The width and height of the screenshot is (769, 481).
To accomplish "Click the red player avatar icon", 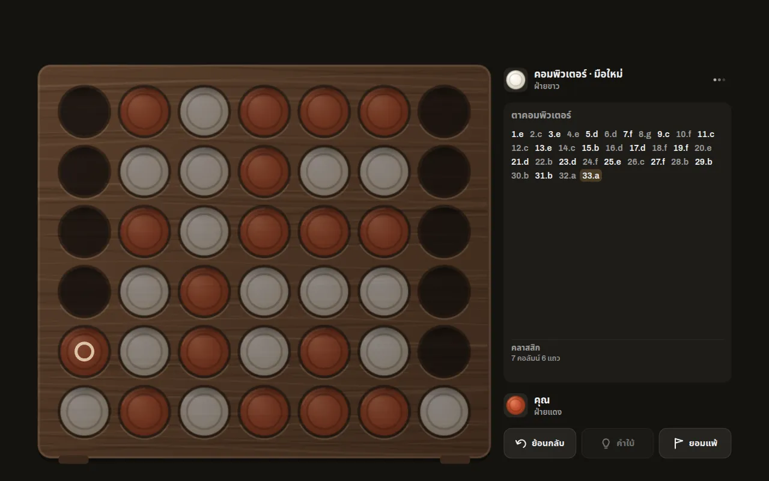I will coord(515,405).
